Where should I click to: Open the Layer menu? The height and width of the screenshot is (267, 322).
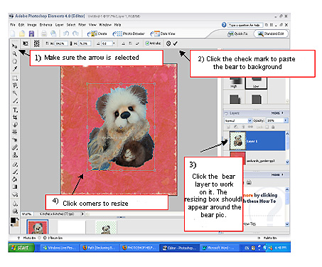coord(59,25)
